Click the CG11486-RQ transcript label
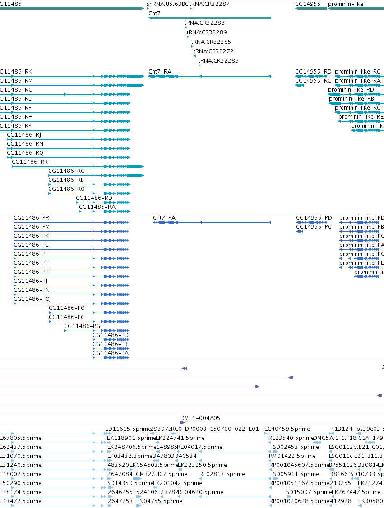Viewport: 384px width, 508px height. coord(25,153)
